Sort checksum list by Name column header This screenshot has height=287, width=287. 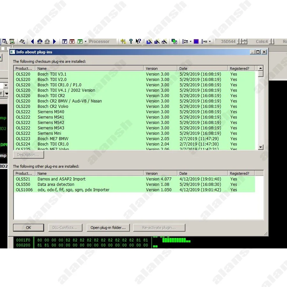89,69
